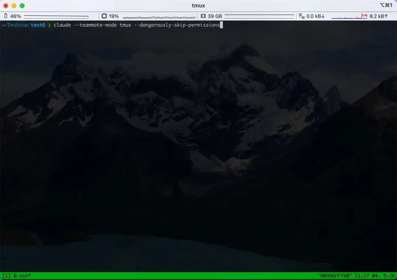
Task: Click the tmux title in the title bar
Action: tap(198, 6)
